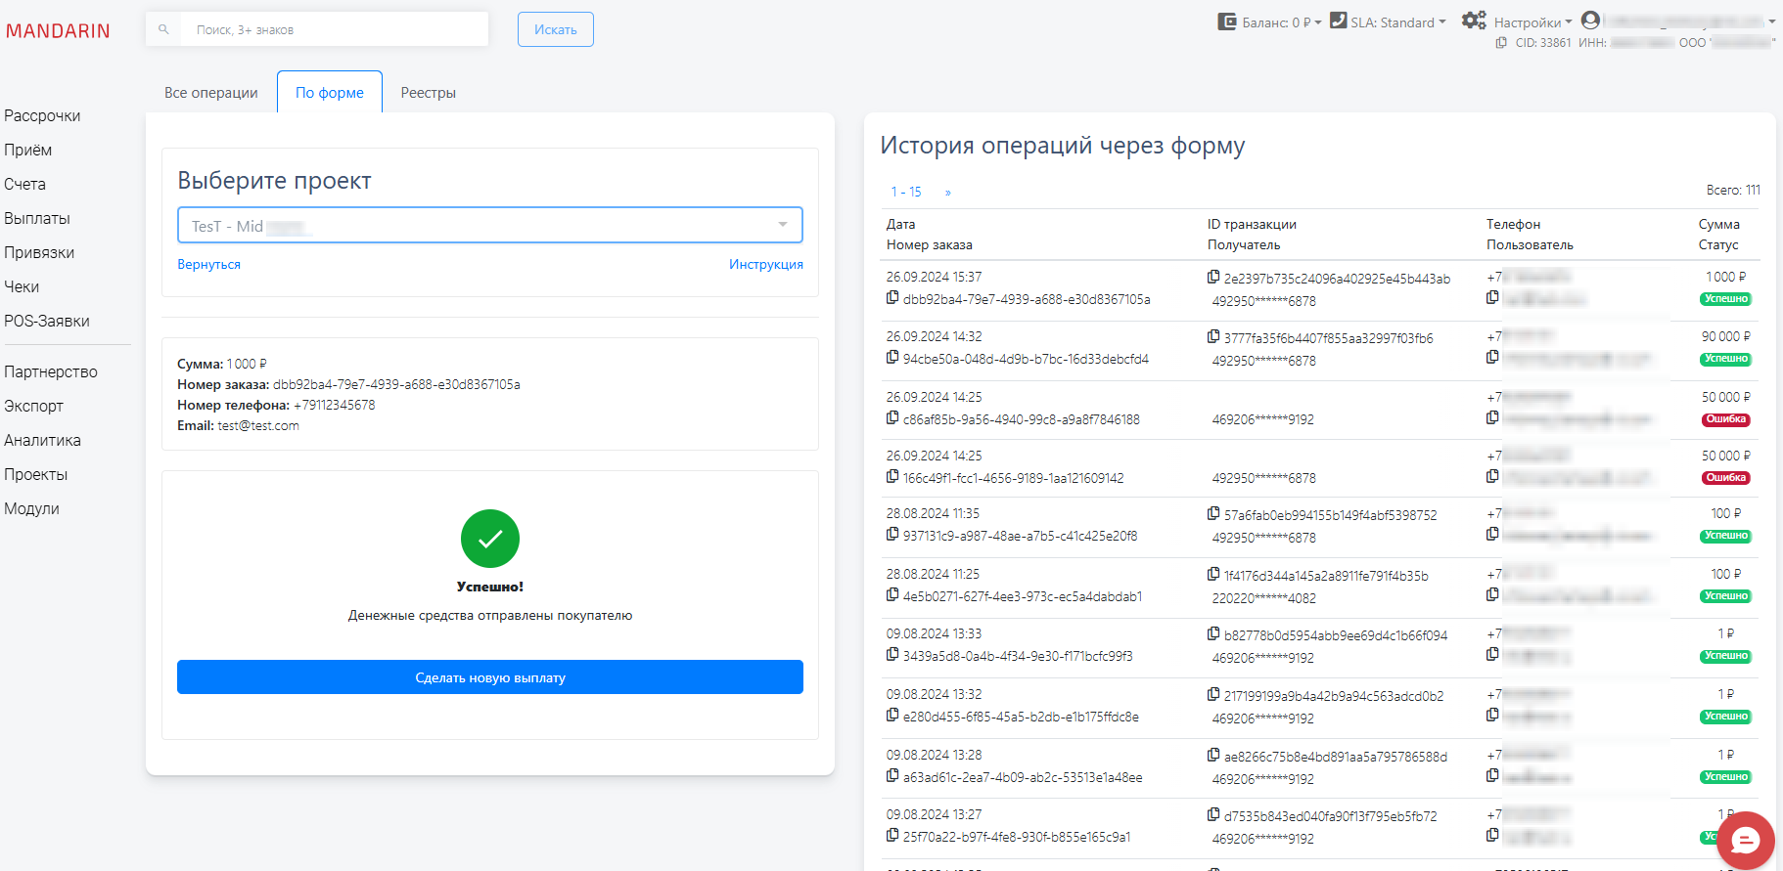Image resolution: width=1783 pixels, height=871 pixels.
Task: Copy order number c86af85b using the copy icon
Action: pyautogui.click(x=892, y=418)
